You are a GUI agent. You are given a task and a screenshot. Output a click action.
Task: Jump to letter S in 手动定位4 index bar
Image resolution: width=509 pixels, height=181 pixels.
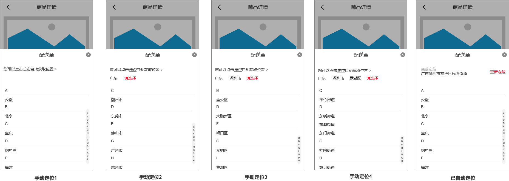[402, 161]
